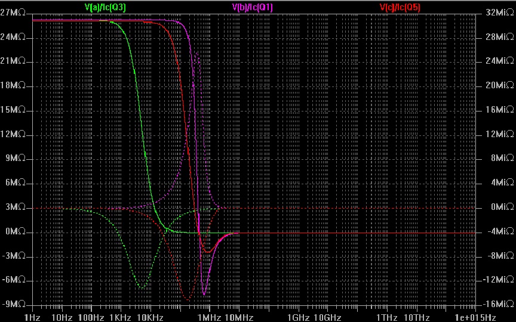
Task: Click the -16MiΩ right axis label
Action: 498,304
